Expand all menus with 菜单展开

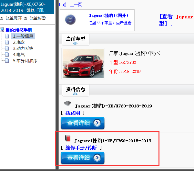point(13,18)
